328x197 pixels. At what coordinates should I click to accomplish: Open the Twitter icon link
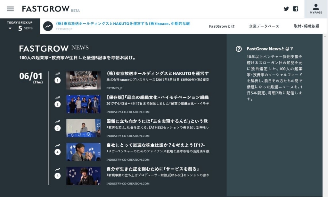[286, 9]
